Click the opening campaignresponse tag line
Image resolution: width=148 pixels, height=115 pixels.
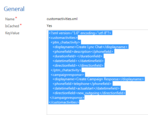click(67, 75)
